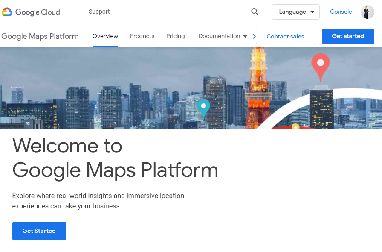Click the Google Cloud logo

pyautogui.click(x=31, y=12)
